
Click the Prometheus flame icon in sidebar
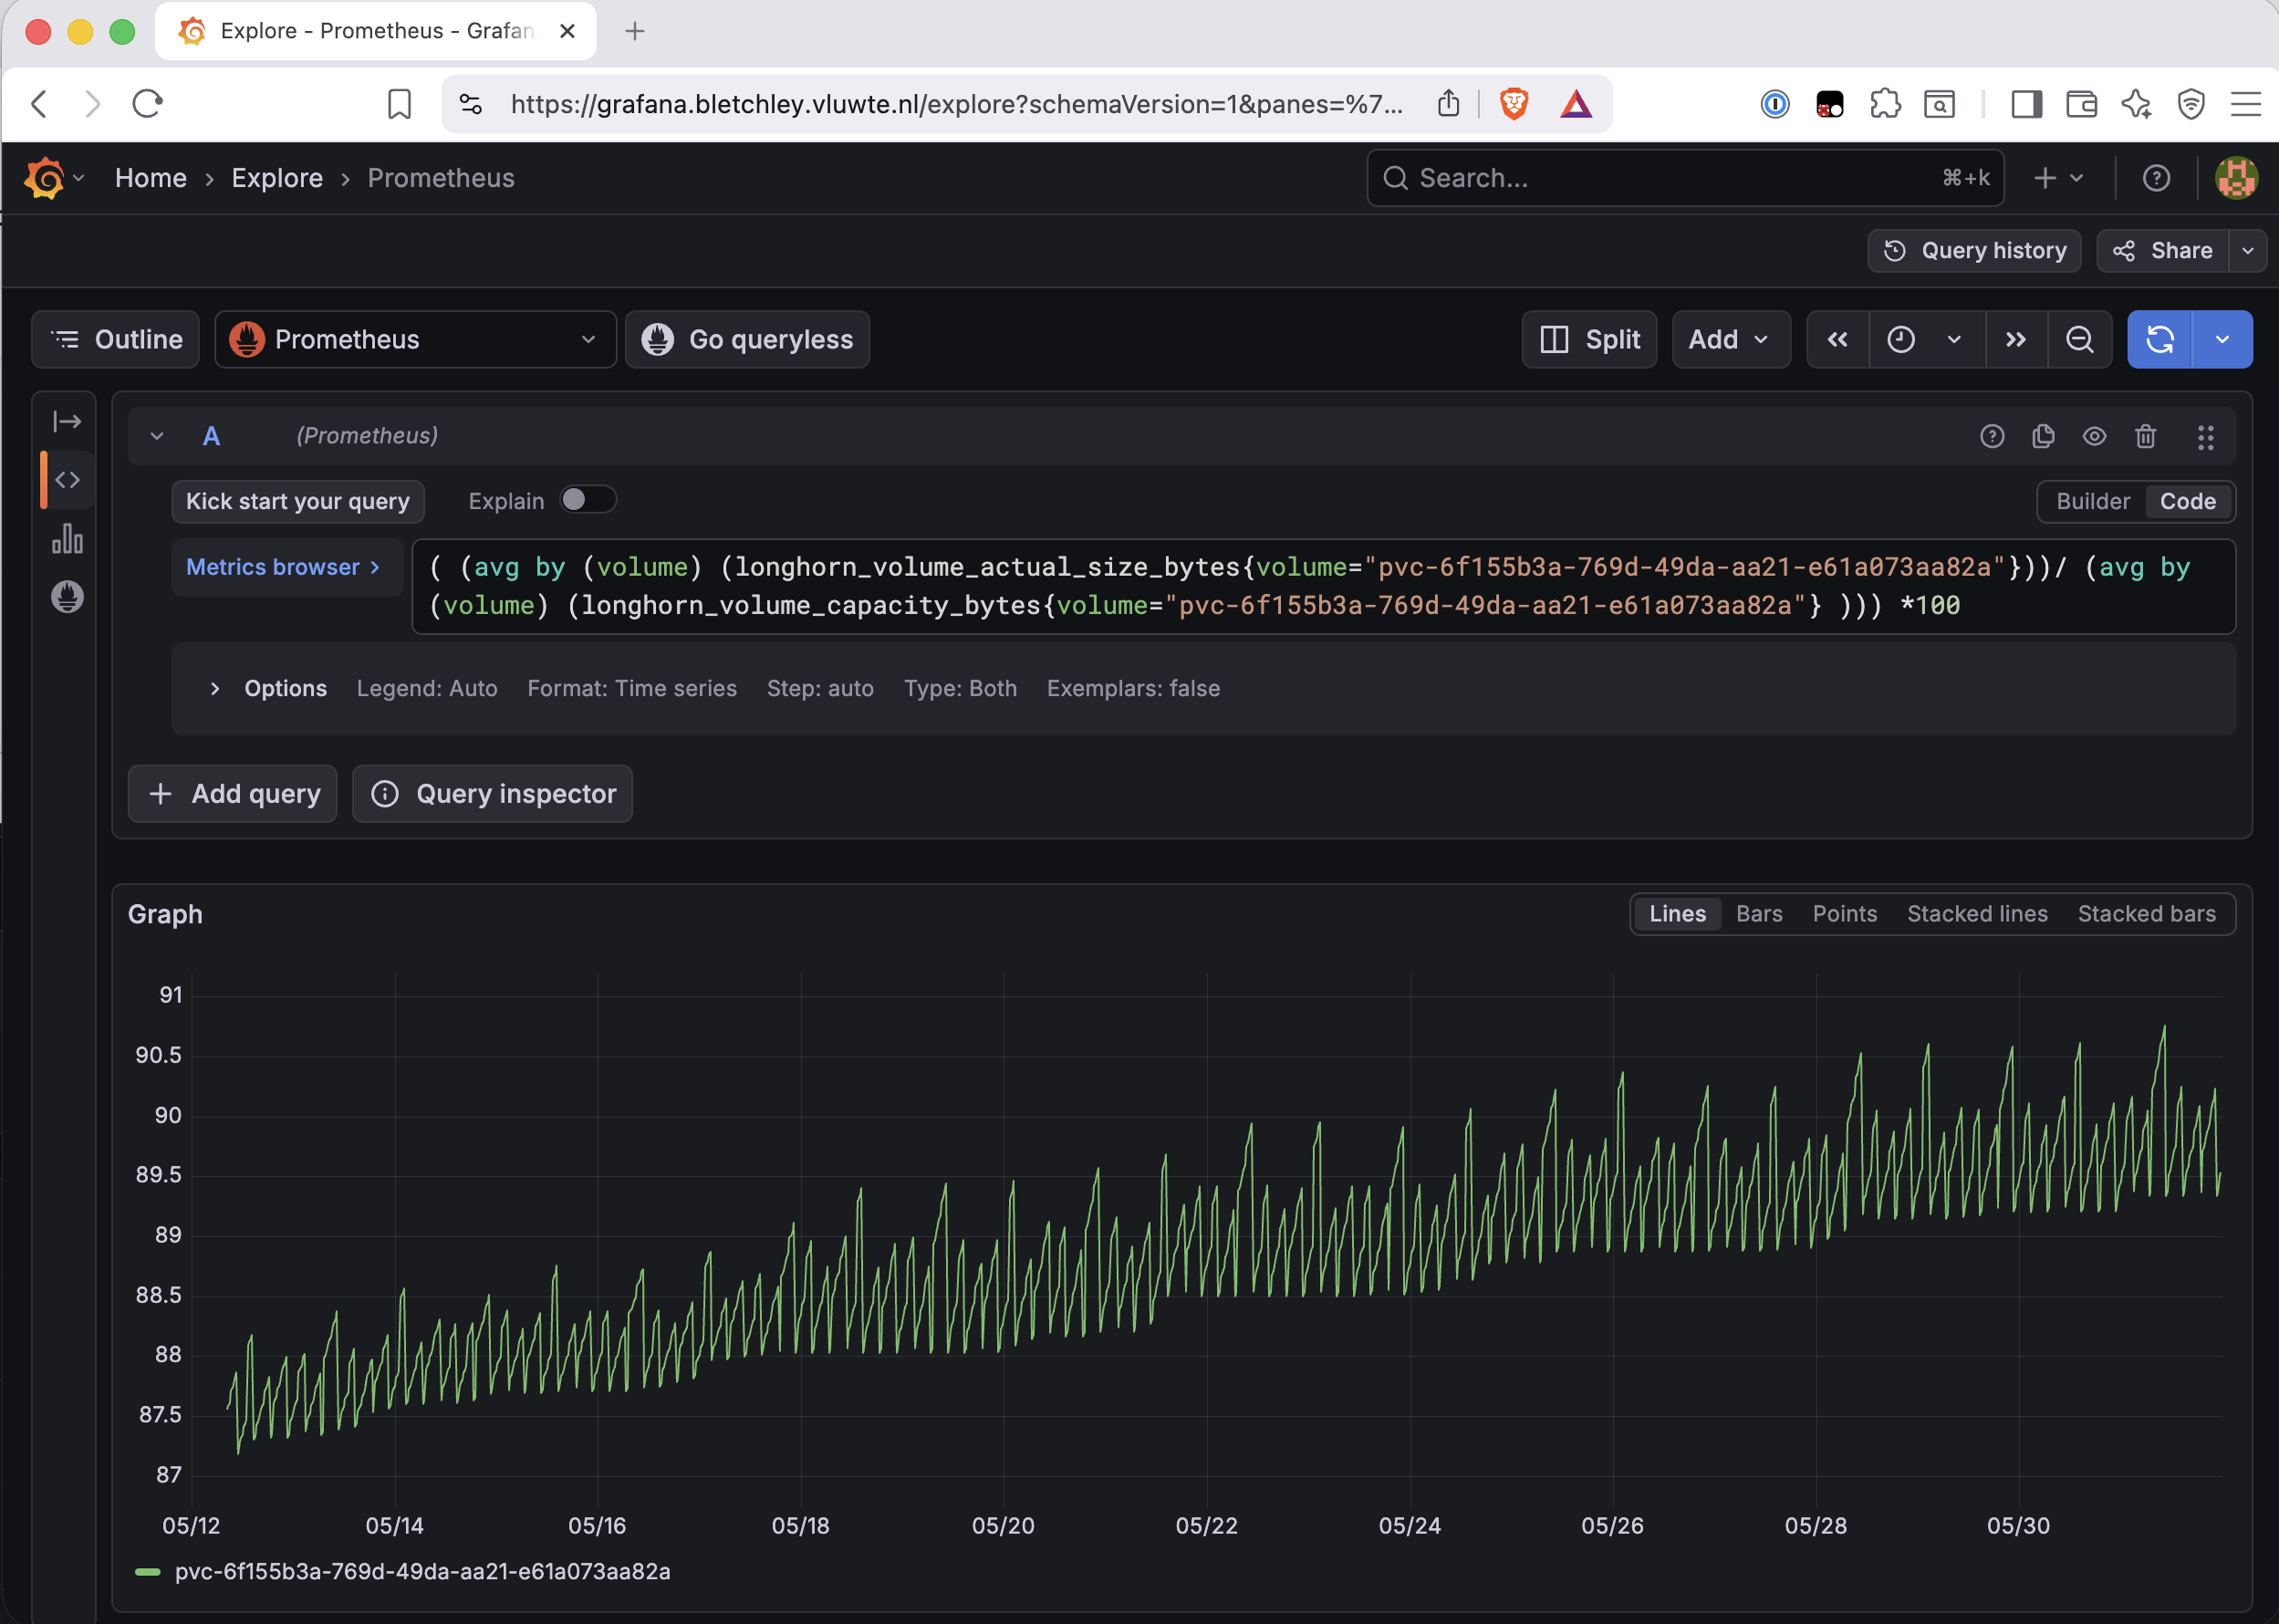pos(67,597)
